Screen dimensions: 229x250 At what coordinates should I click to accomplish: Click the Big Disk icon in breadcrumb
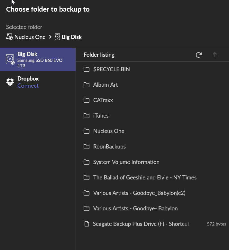tap(57, 37)
